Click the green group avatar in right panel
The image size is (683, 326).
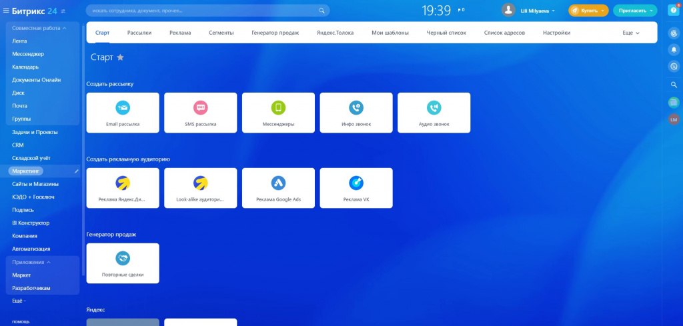(674, 103)
